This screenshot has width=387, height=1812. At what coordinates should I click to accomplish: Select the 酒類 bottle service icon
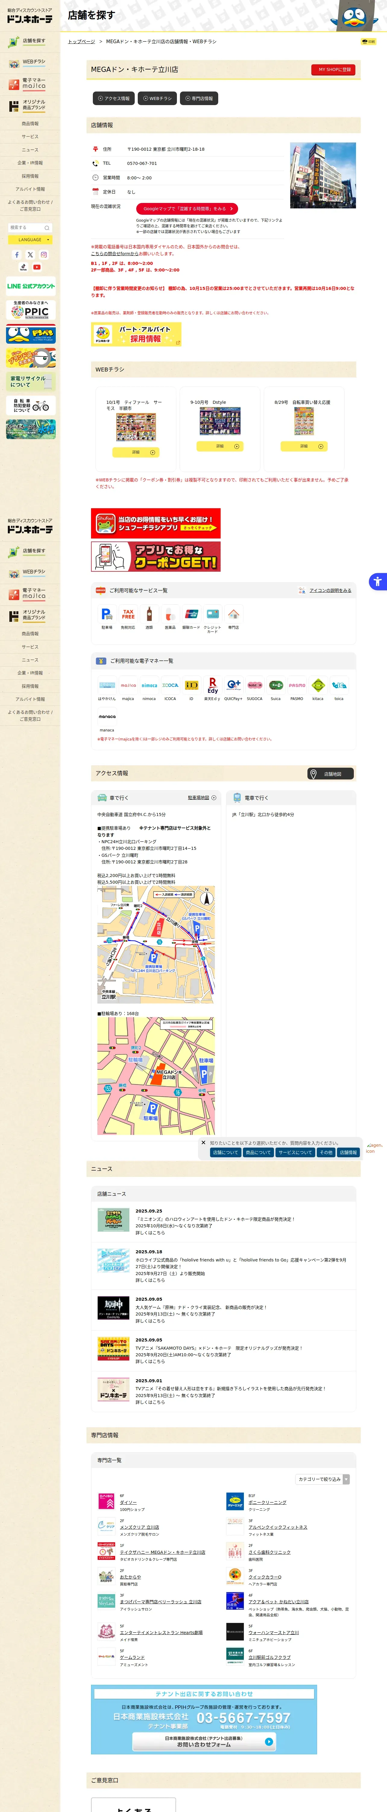click(149, 614)
